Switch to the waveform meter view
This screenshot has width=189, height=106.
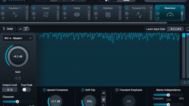pyautogui.click(x=20, y=29)
